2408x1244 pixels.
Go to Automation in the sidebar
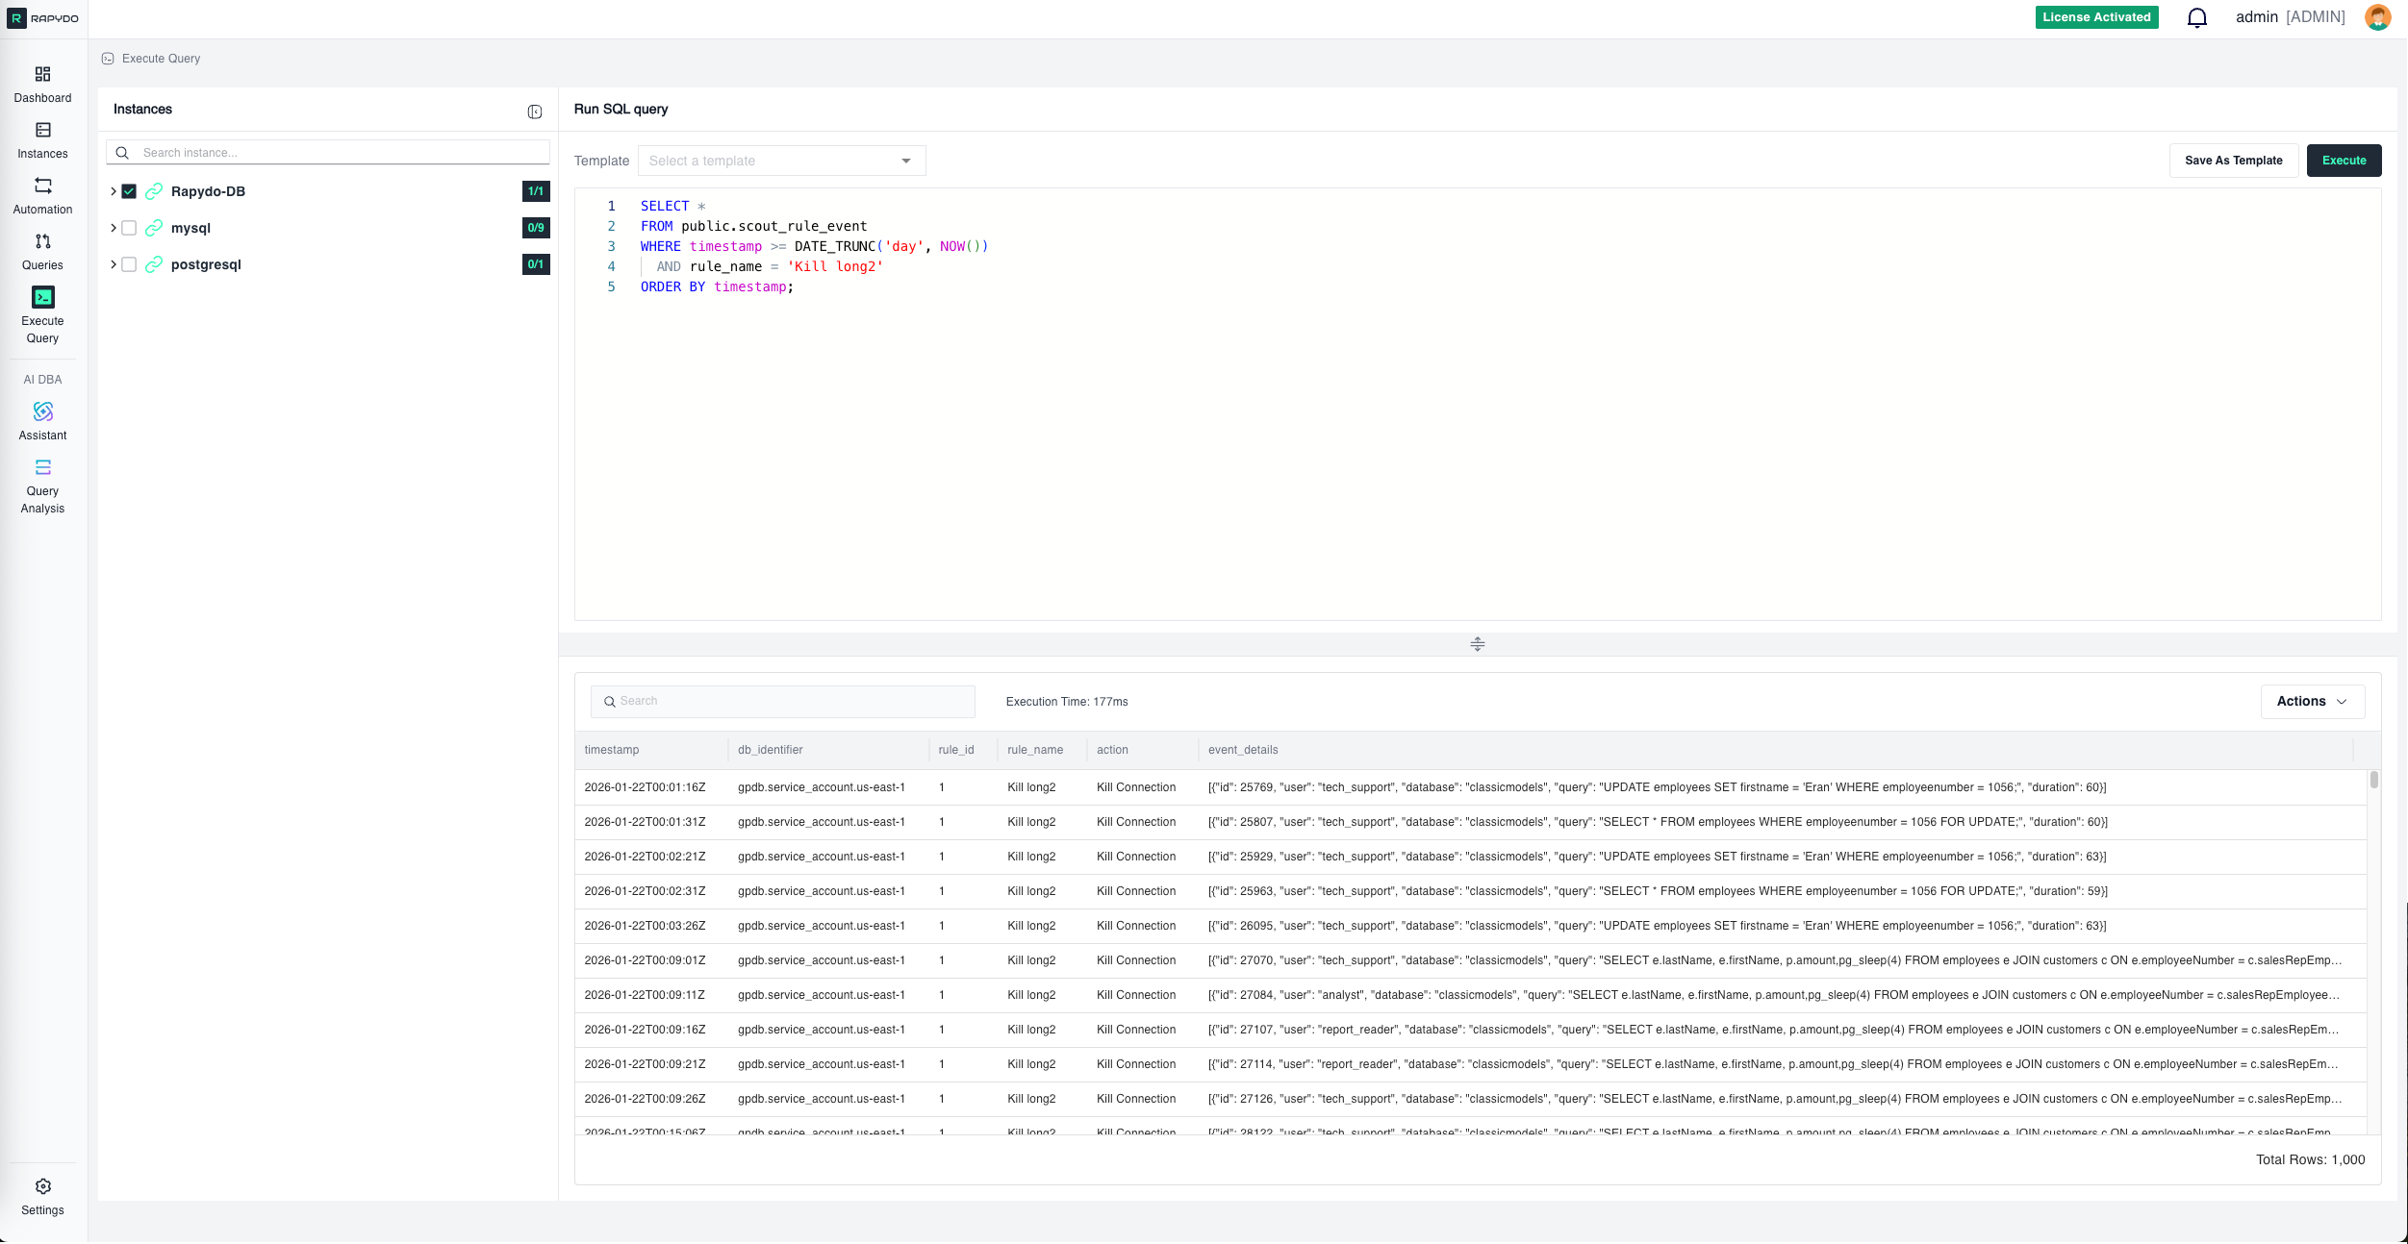click(x=42, y=187)
